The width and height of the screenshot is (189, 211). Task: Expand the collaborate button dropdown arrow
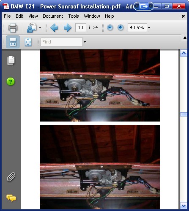pyautogui.click(x=40, y=28)
